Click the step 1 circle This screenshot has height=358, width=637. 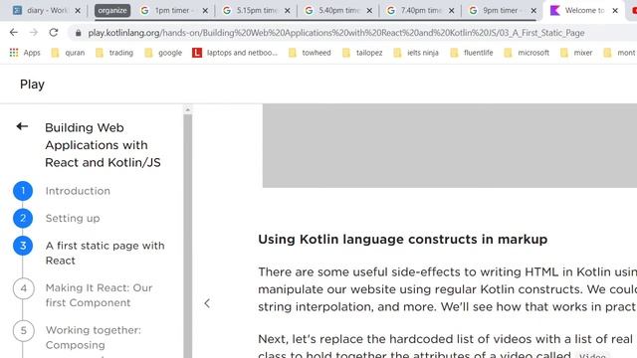(x=23, y=191)
